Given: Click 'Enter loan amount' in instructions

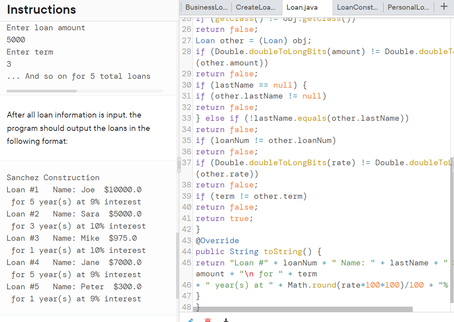Looking at the screenshot, I should point(46,28).
